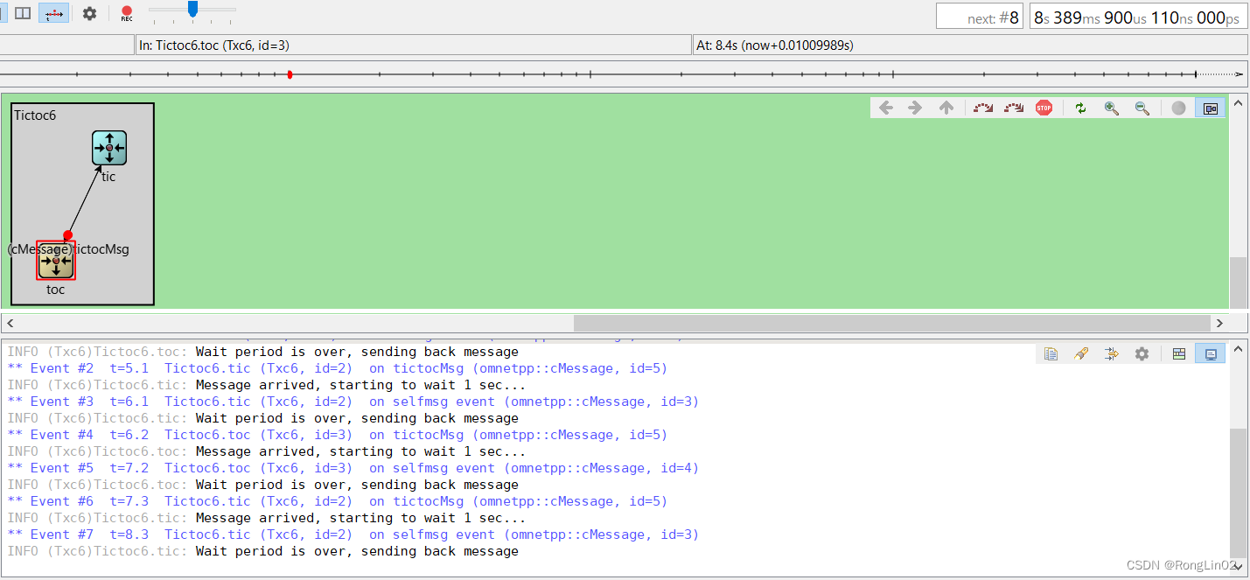Go to the parent module with the up arrow
The width and height of the screenshot is (1250, 580).
[946, 108]
